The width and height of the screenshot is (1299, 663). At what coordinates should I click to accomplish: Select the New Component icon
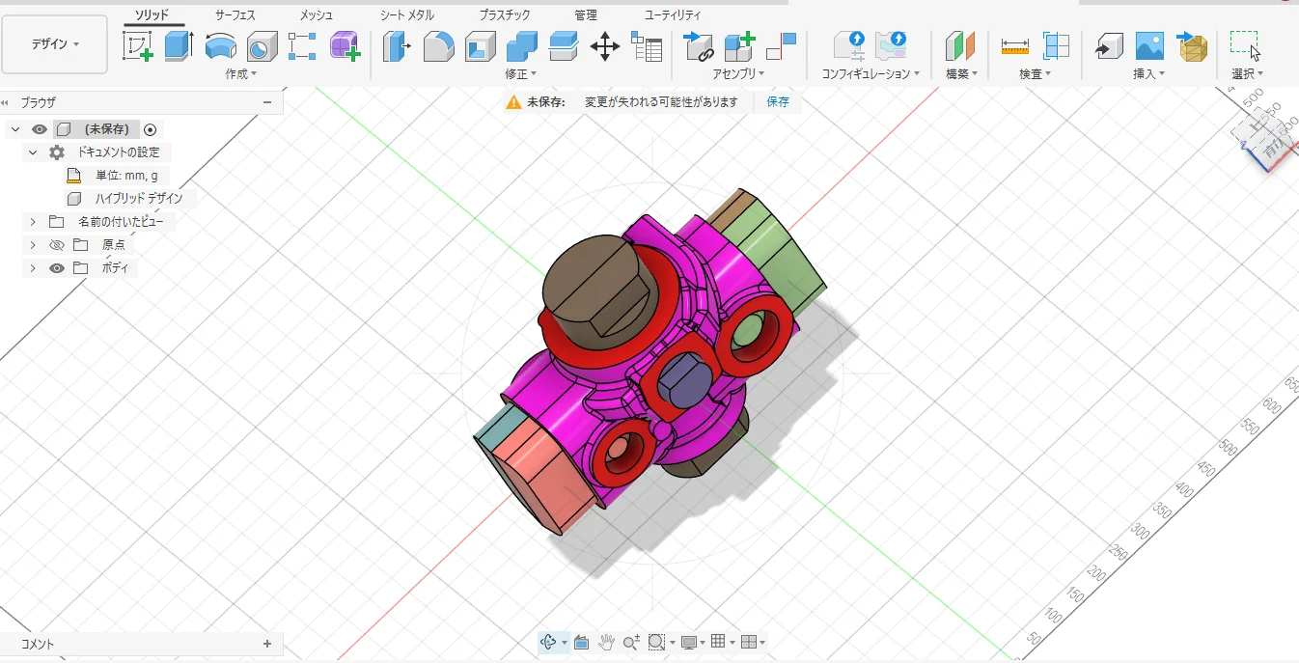pos(739,45)
